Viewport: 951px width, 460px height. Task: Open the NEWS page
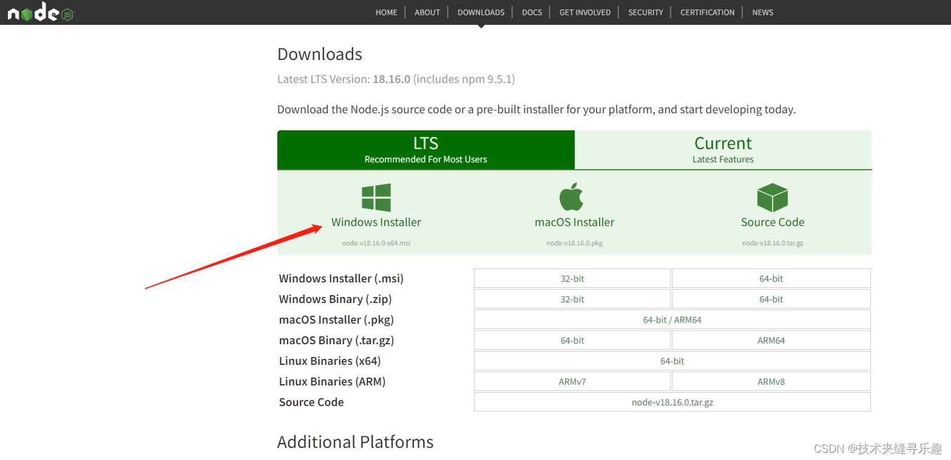763,12
